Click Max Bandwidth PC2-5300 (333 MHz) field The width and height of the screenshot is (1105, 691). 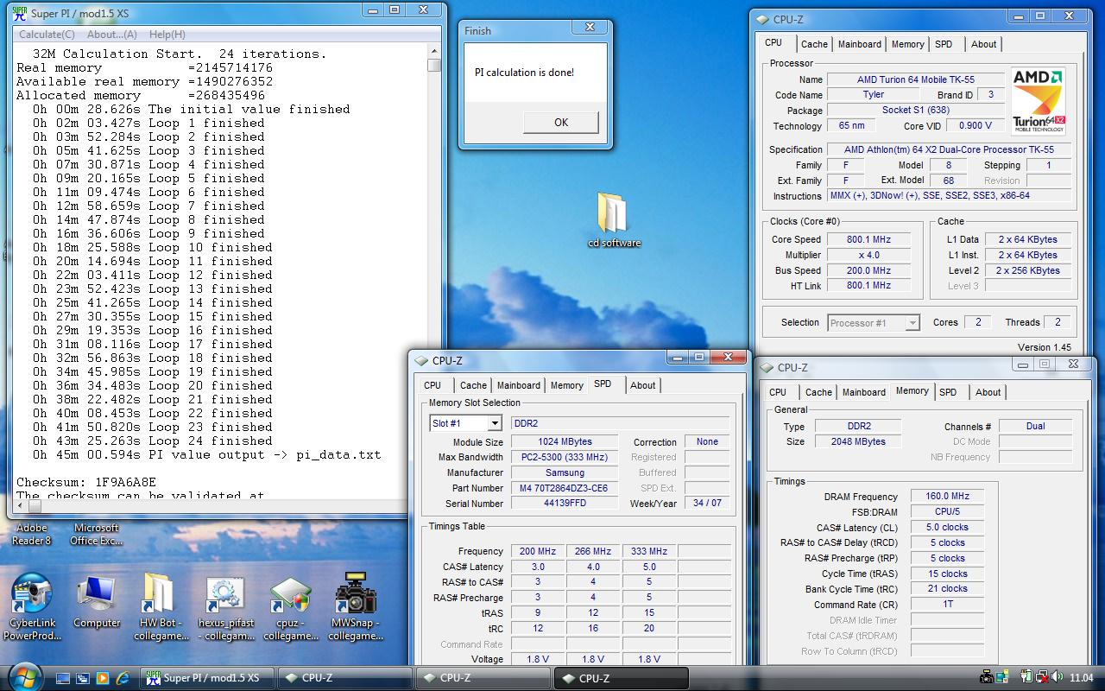(565, 457)
